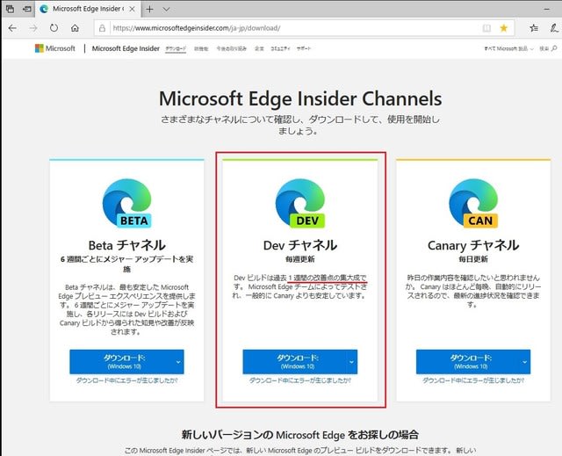Open Canary's ダウンロード中にエラーが生じましたか link
The height and width of the screenshot is (456, 562).
pyautogui.click(x=473, y=380)
